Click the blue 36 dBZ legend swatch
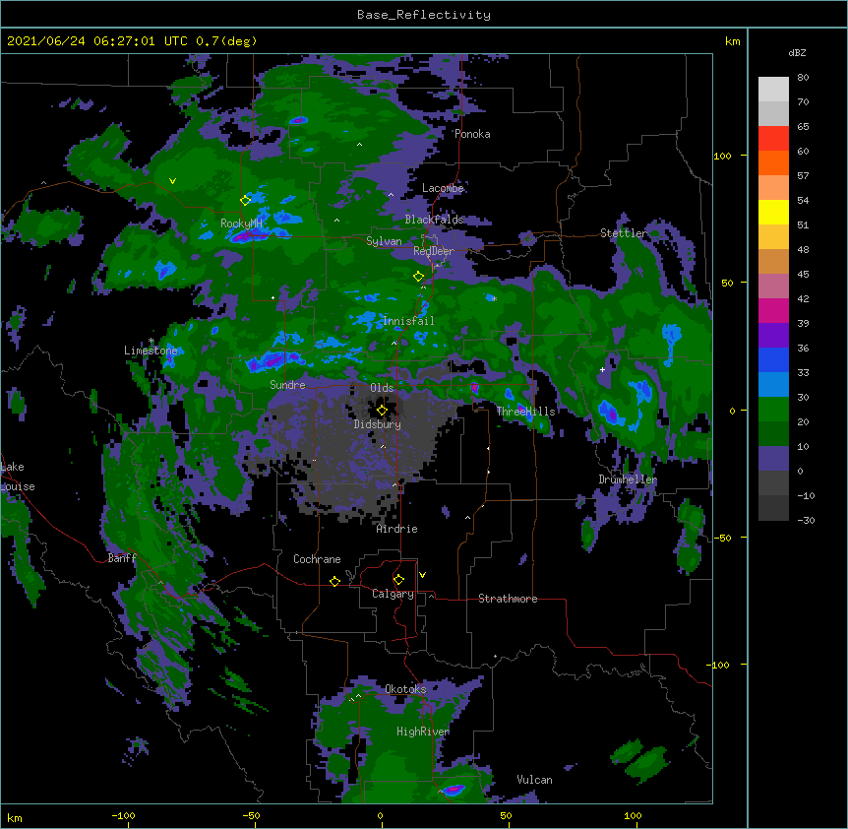This screenshot has height=829, width=848. coord(773,359)
